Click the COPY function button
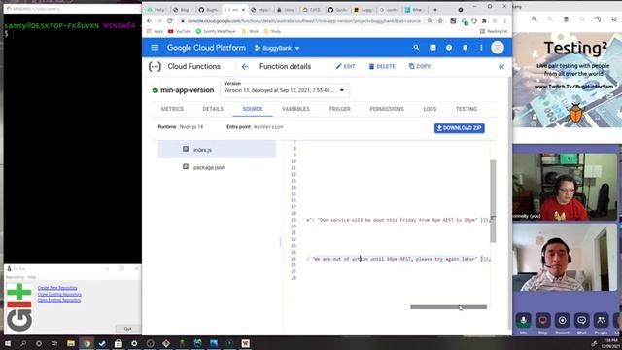 (x=420, y=67)
